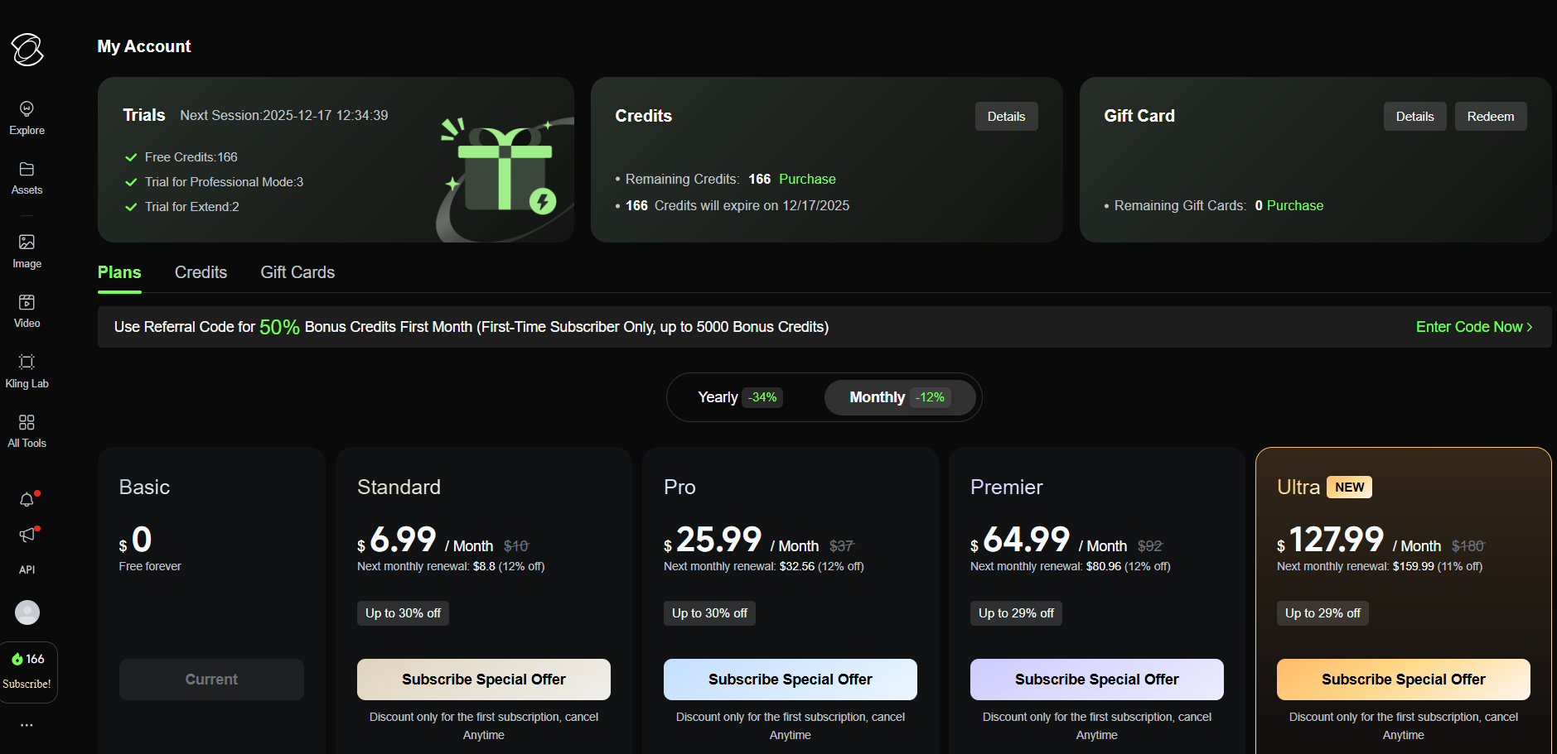Viewport: 1557px width, 754px height.
Task: Expand the three-dots more menu
Action: (27, 725)
